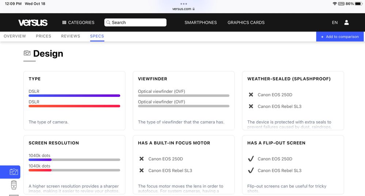Open the Categories grid menu
The height and width of the screenshot is (196, 365).
(78, 23)
